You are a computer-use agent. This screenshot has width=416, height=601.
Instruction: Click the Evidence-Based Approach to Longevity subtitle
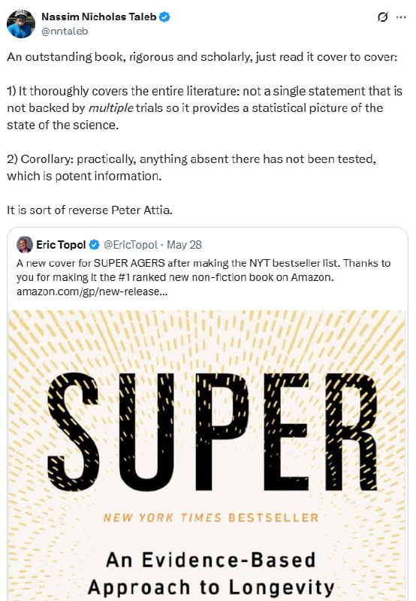click(x=211, y=574)
